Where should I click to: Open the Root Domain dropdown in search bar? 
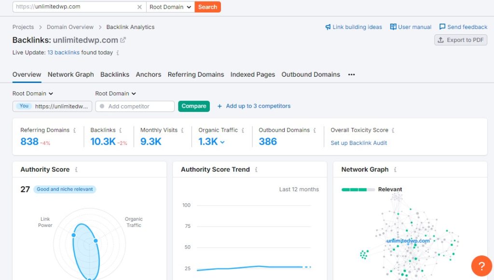(x=170, y=7)
